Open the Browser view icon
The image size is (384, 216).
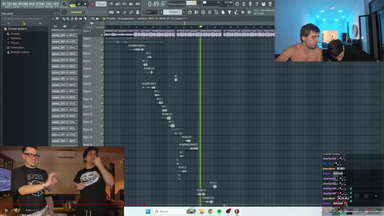pyautogui.click(x=216, y=12)
